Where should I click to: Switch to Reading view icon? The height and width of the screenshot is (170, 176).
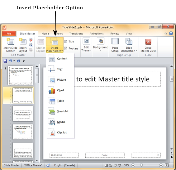(x=115, y=165)
